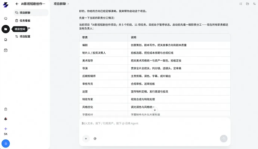
Task: Click the 运营 table cell
Action: 104,91
